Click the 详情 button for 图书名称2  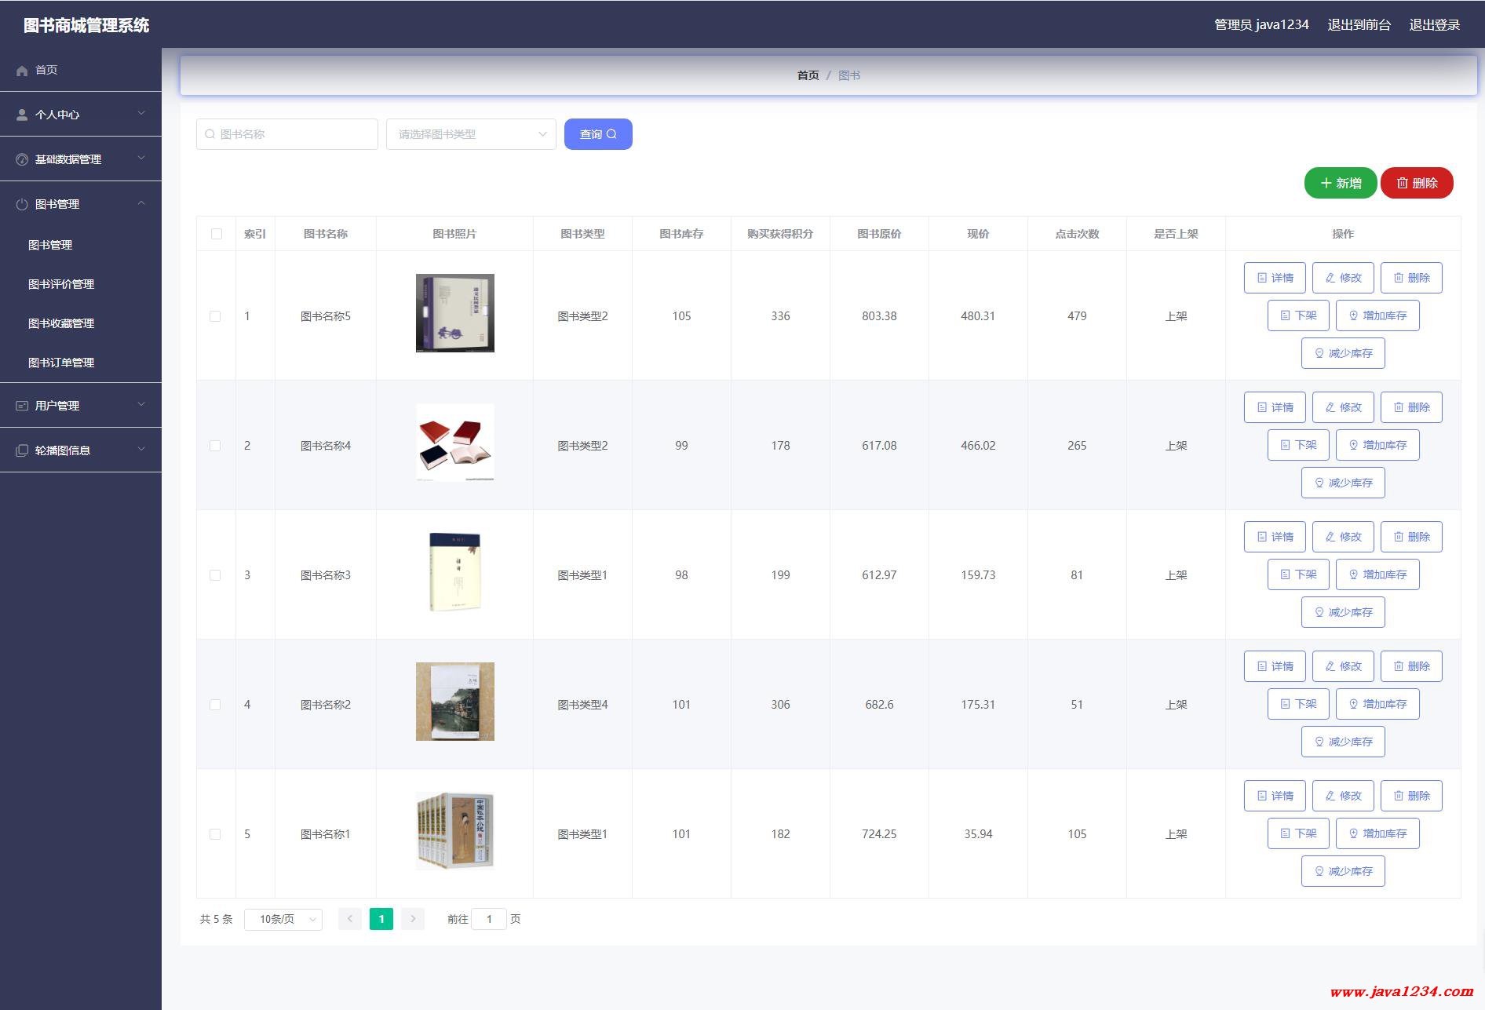pyautogui.click(x=1275, y=666)
